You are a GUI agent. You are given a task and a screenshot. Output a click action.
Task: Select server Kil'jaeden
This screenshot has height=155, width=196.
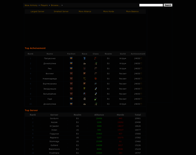(54, 126)
